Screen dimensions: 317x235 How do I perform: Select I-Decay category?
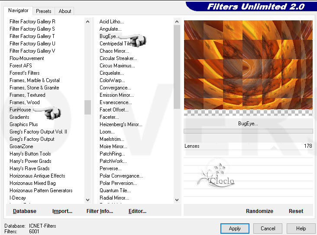(x=18, y=198)
